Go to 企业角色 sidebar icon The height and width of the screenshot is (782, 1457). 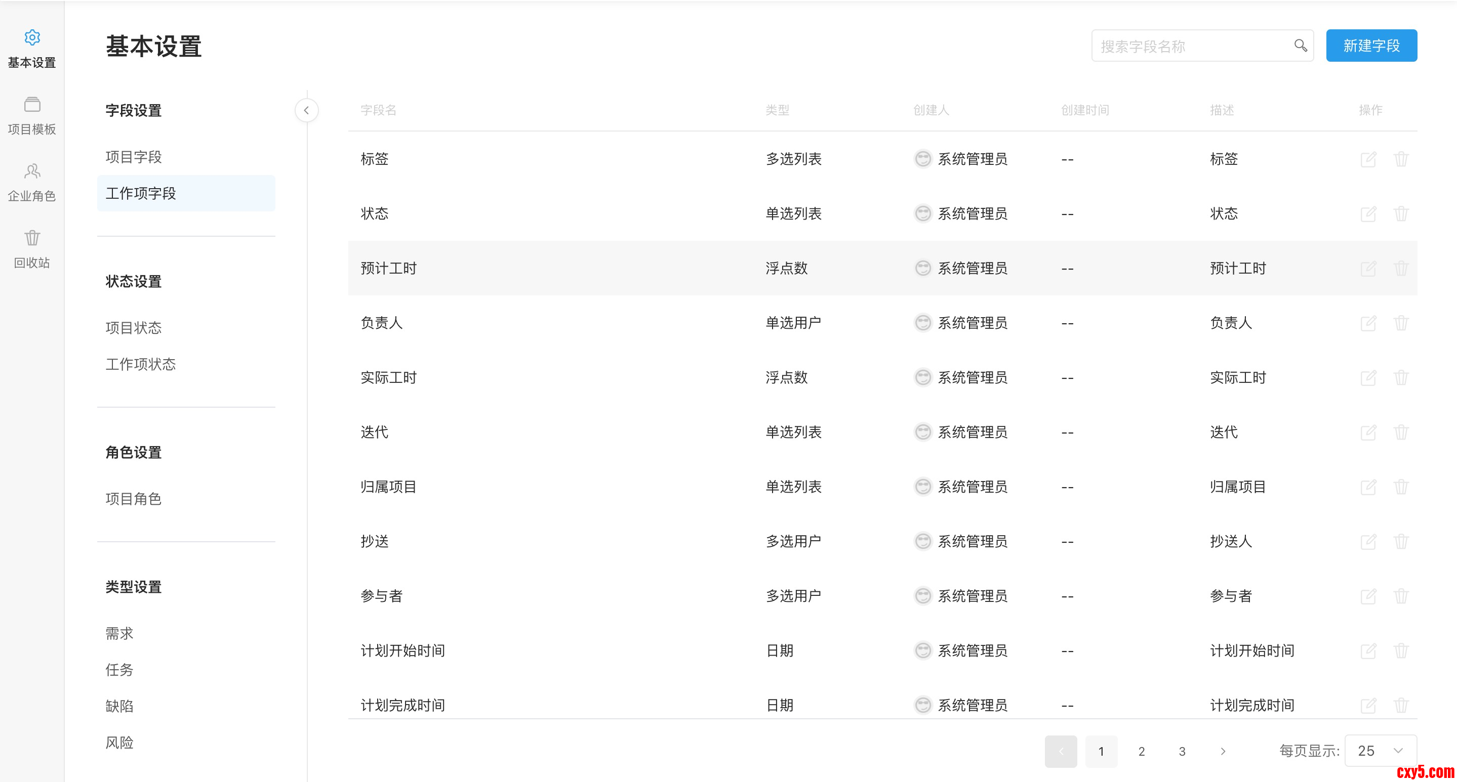(32, 171)
